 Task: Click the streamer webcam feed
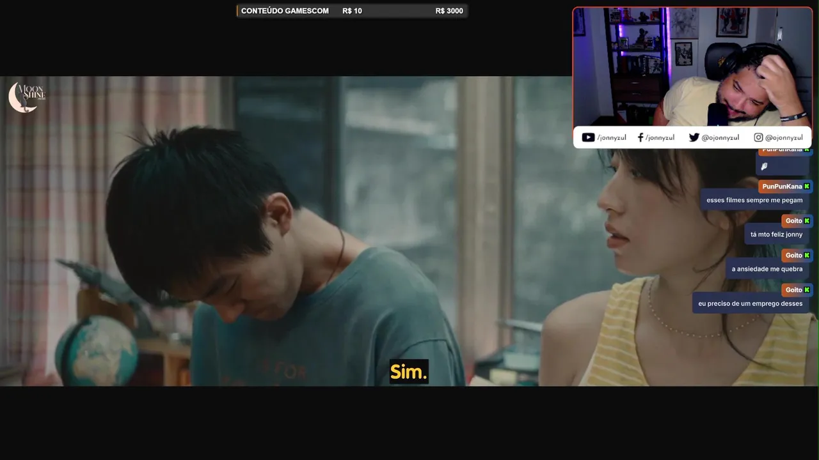click(692, 67)
